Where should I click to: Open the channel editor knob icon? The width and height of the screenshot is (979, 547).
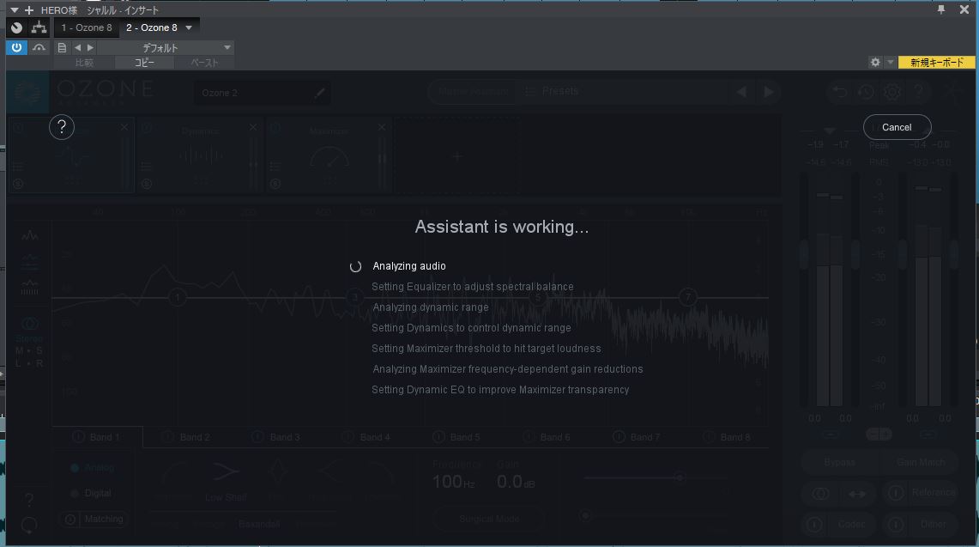(x=17, y=27)
